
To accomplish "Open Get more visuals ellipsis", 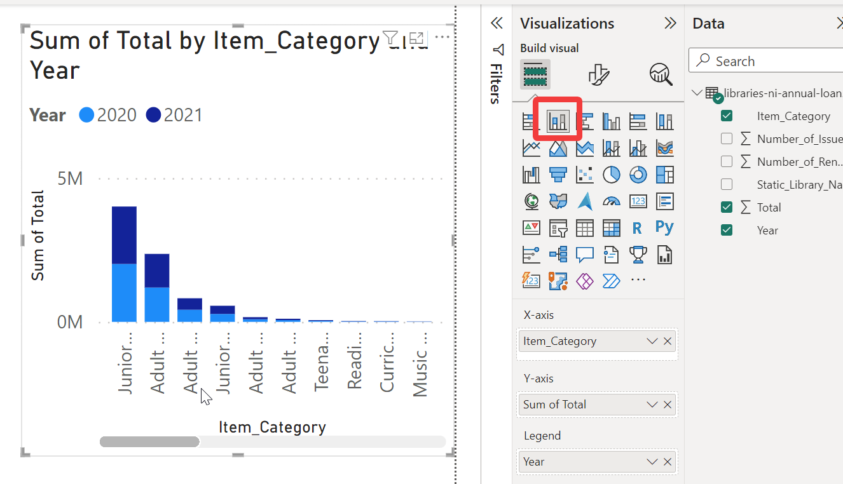I will coord(638,280).
